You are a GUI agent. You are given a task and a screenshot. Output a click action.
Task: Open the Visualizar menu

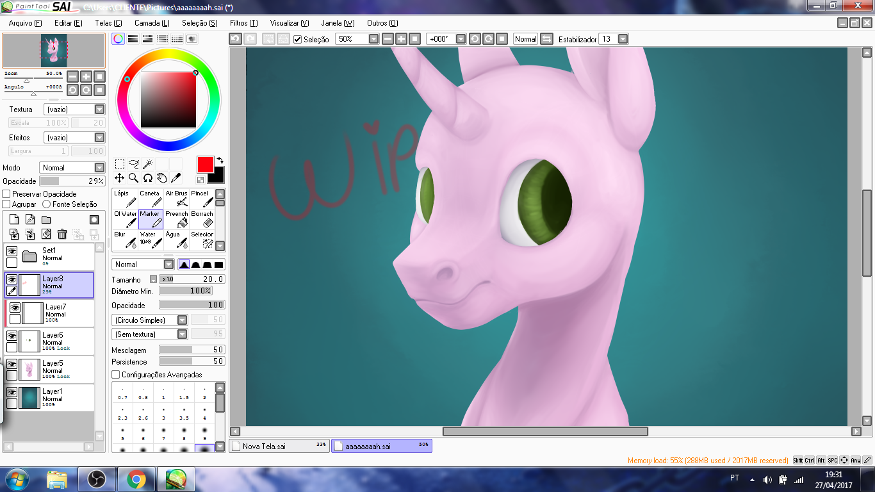click(x=290, y=23)
